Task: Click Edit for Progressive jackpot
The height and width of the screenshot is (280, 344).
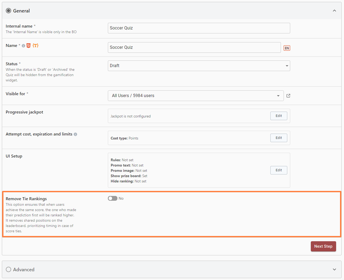Action: 279,116
